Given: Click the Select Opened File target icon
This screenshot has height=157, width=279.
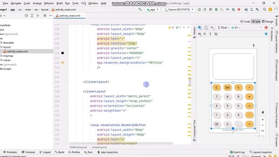Looking at the screenshot, I should [26, 16].
